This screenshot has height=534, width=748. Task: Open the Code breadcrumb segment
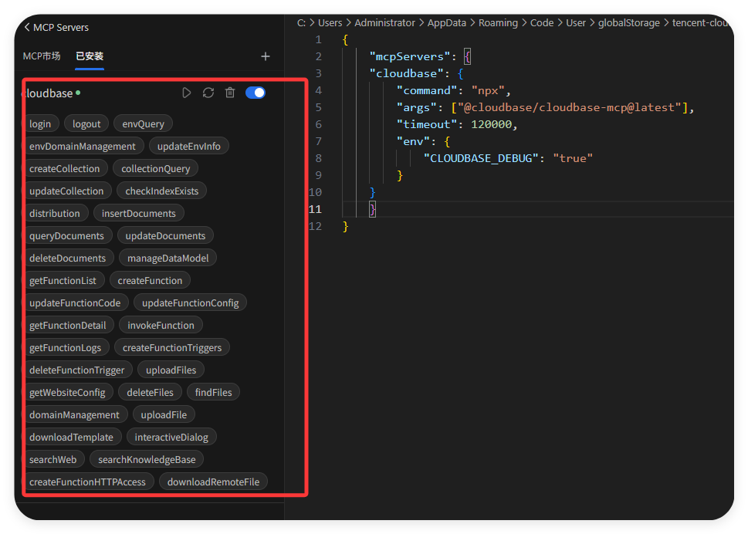pyautogui.click(x=542, y=23)
